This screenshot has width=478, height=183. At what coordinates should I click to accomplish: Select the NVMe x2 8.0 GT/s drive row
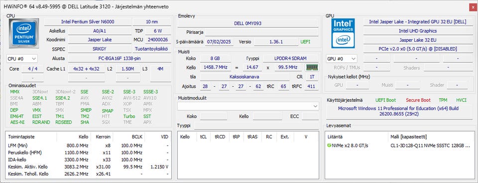(400, 145)
